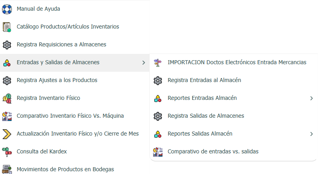
Task: Open the Manual de Ayuda entry
Action: click(38, 9)
